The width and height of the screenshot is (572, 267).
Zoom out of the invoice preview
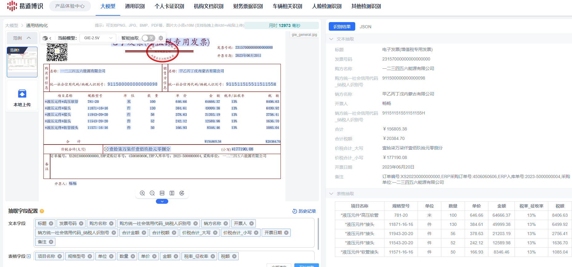click(152, 193)
